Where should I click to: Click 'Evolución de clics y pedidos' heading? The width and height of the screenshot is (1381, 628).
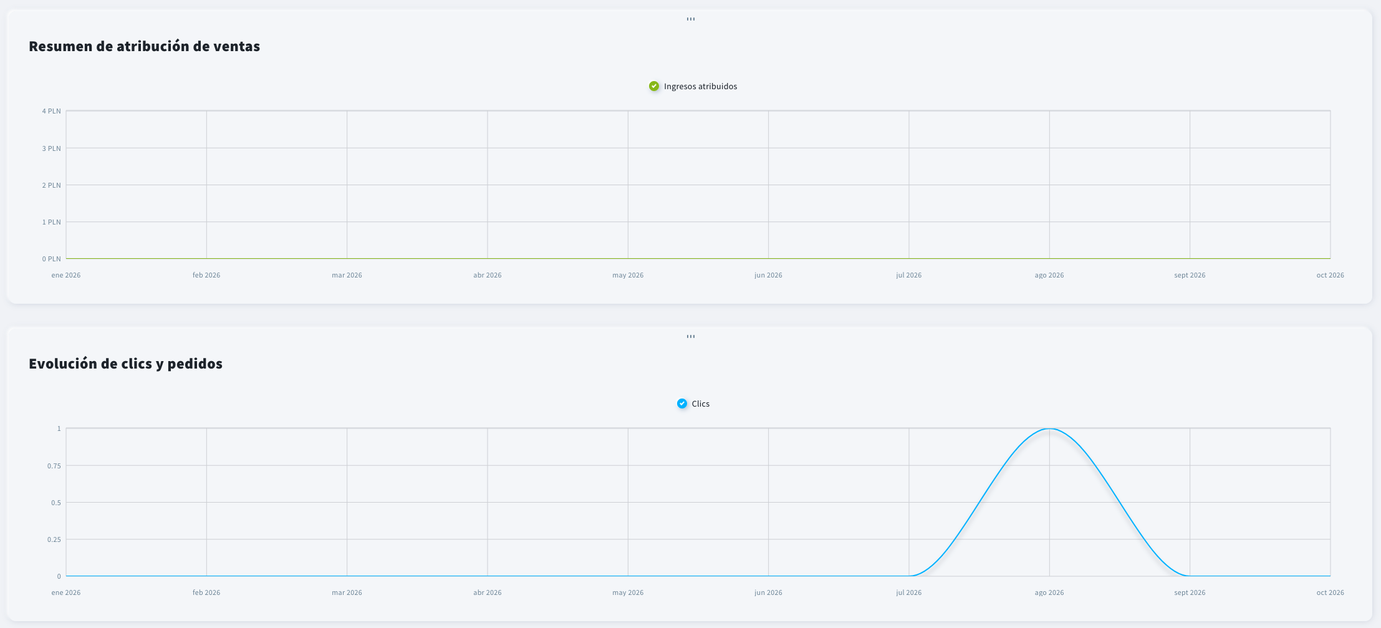tap(126, 364)
